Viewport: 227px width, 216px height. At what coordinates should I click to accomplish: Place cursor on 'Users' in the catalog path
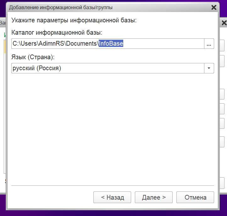[x=28, y=44]
